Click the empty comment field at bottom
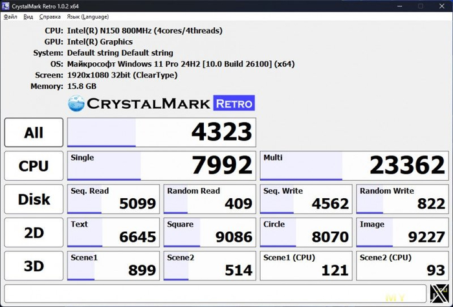Viewport: 453px width, 307px height. 215,294
